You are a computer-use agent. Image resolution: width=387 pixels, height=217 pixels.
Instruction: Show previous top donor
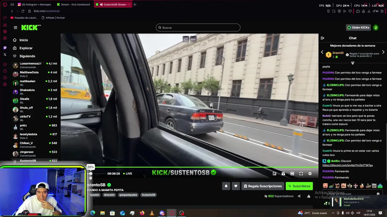pos(322,52)
